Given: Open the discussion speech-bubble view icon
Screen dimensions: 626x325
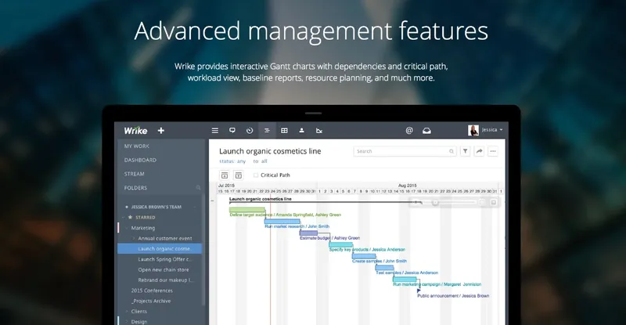Looking at the screenshot, I should (232, 130).
